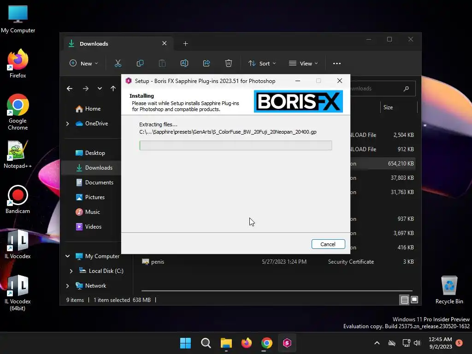Select OneDrive in navigation pane
The image size is (472, 354).
click(92, 124)
